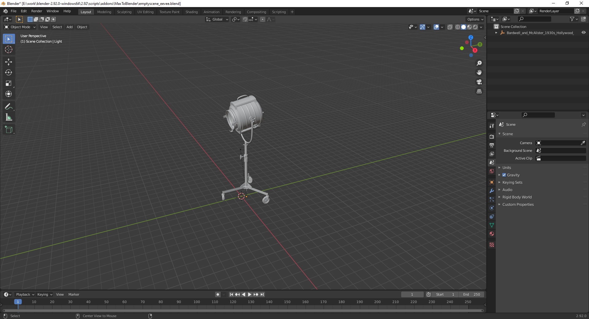Select the Move tool
589x319 pixels.
click(9, 62)
